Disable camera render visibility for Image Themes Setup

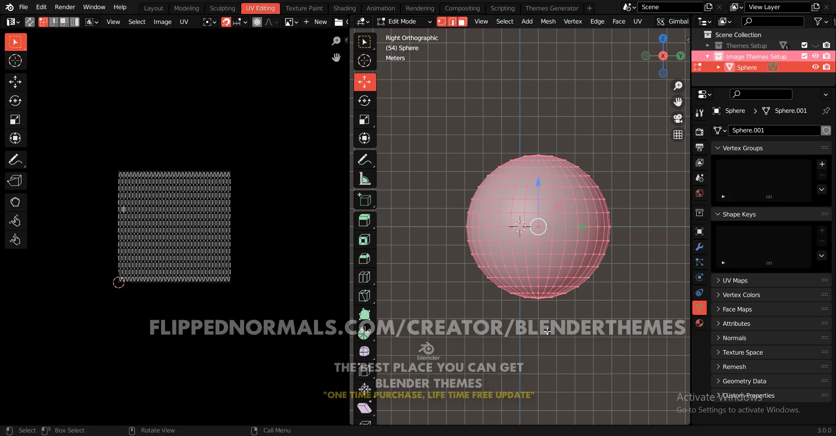click(827, 56)
